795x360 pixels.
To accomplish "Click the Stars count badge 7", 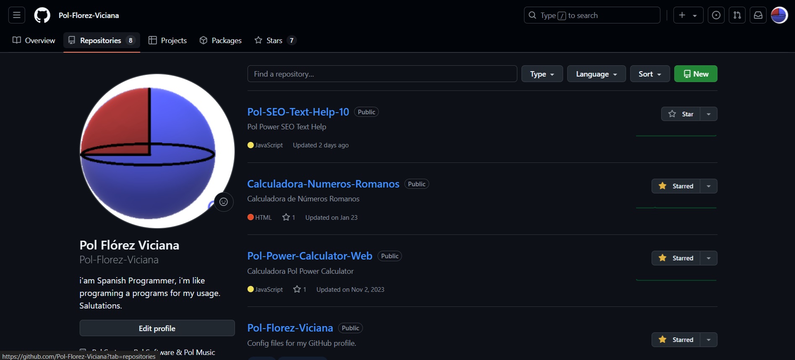I will coord(292,40).
